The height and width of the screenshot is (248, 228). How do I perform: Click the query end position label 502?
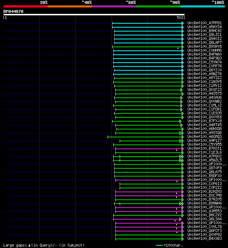[180, 17]
